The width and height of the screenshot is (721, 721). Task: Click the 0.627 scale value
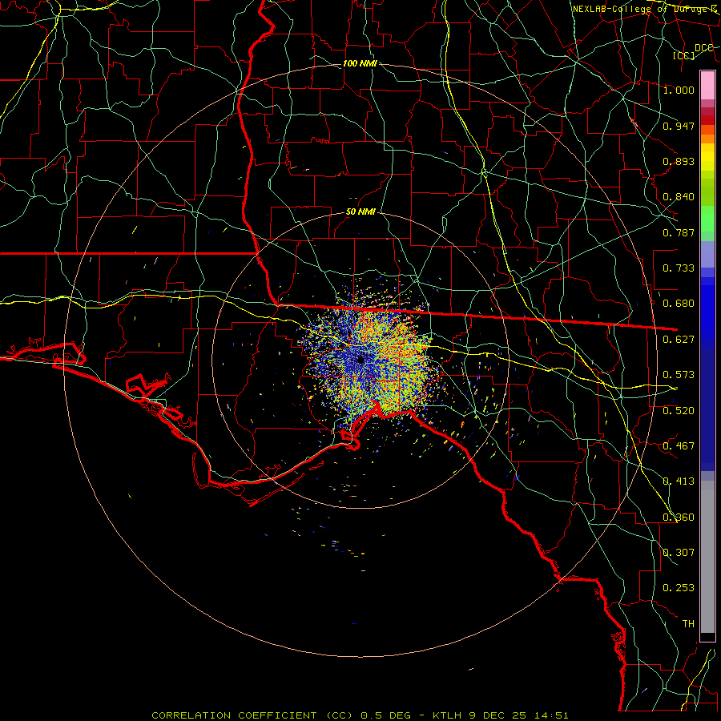(679, 340)
